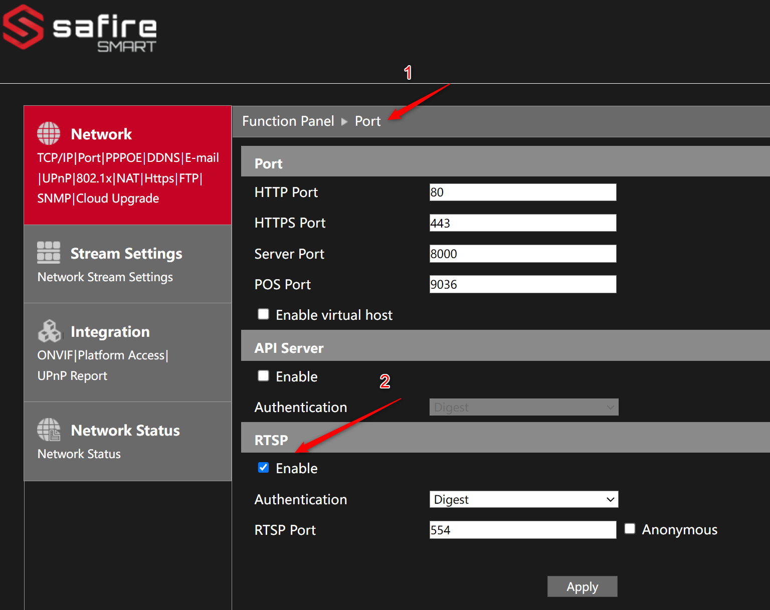Edit the RTSP Port input
Viewport: 770px width, 610px height.
pyautogui.click(x=522, y=529)
